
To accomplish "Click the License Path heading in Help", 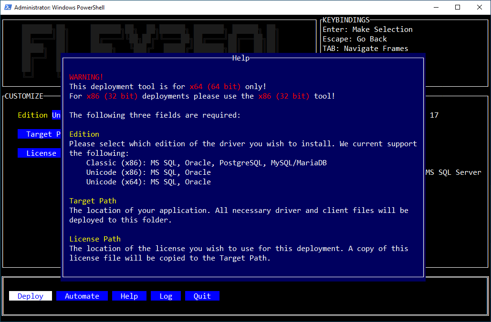I will click(94, 239).
